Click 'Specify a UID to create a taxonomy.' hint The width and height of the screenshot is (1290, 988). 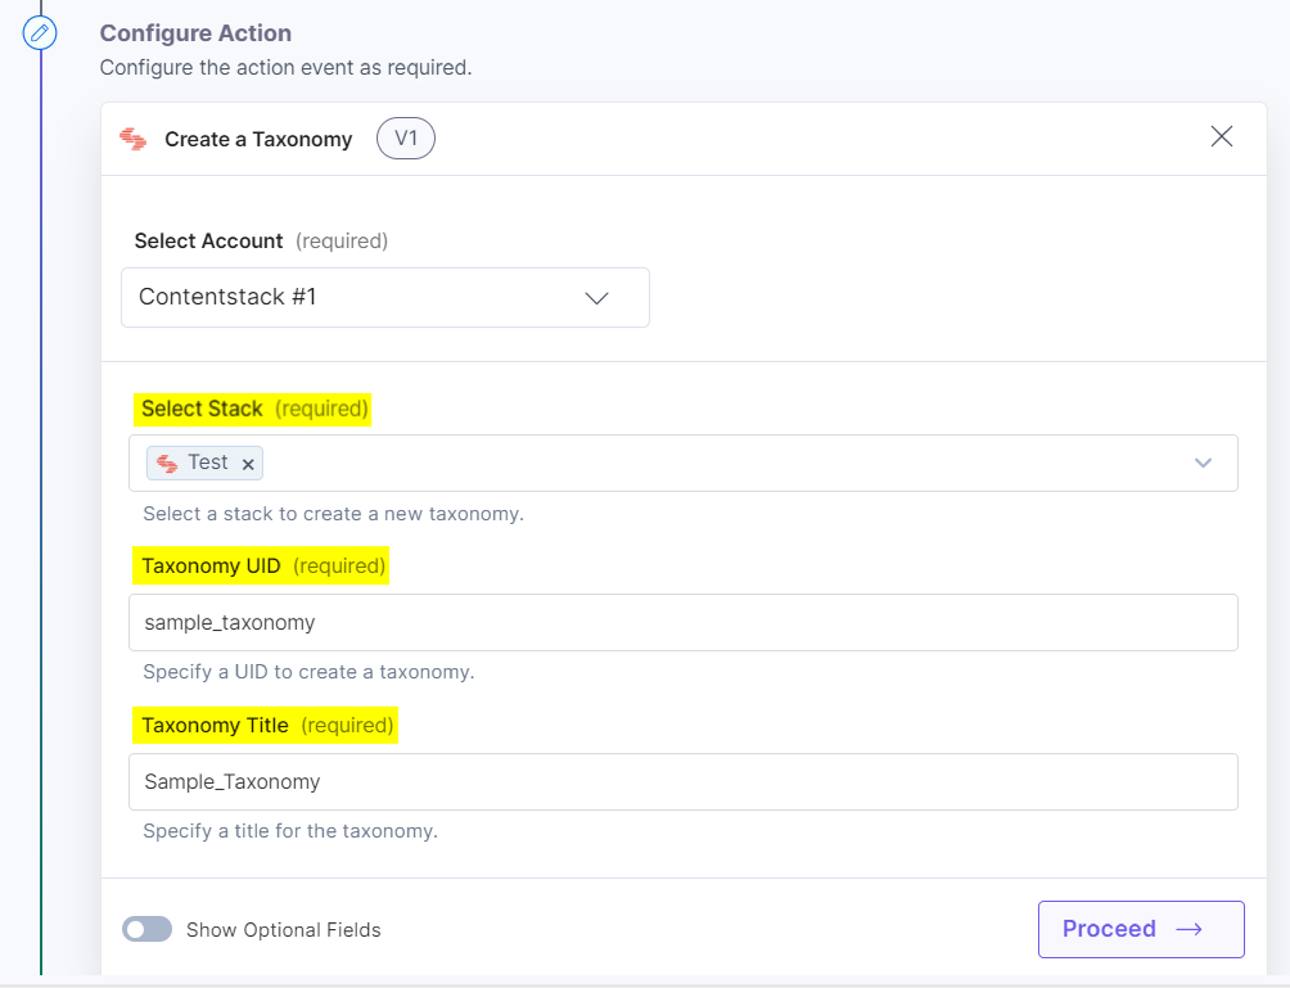point(309,672)
